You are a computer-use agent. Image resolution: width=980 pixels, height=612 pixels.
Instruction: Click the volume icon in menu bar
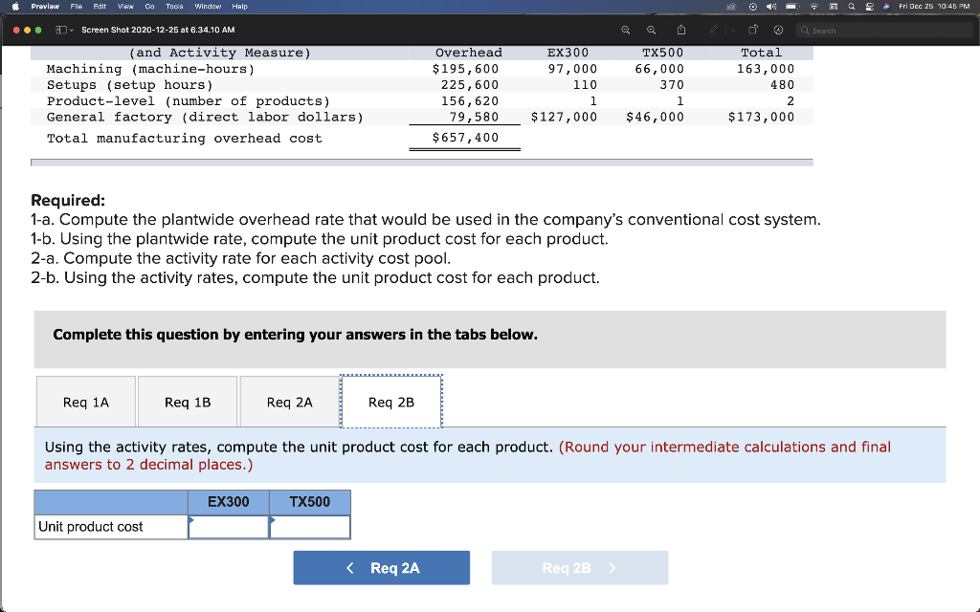click(x=771, y=6)
